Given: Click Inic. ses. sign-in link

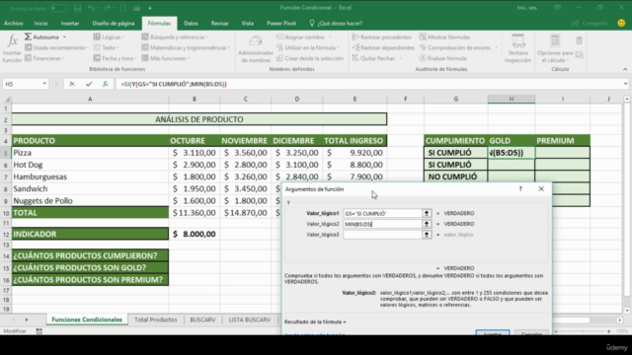Looking at the screenshot, I should 527,8.
